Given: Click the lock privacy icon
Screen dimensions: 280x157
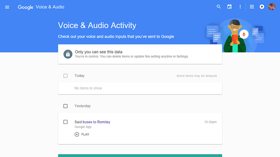Looking at the screenshot, I should pos(68,54).
